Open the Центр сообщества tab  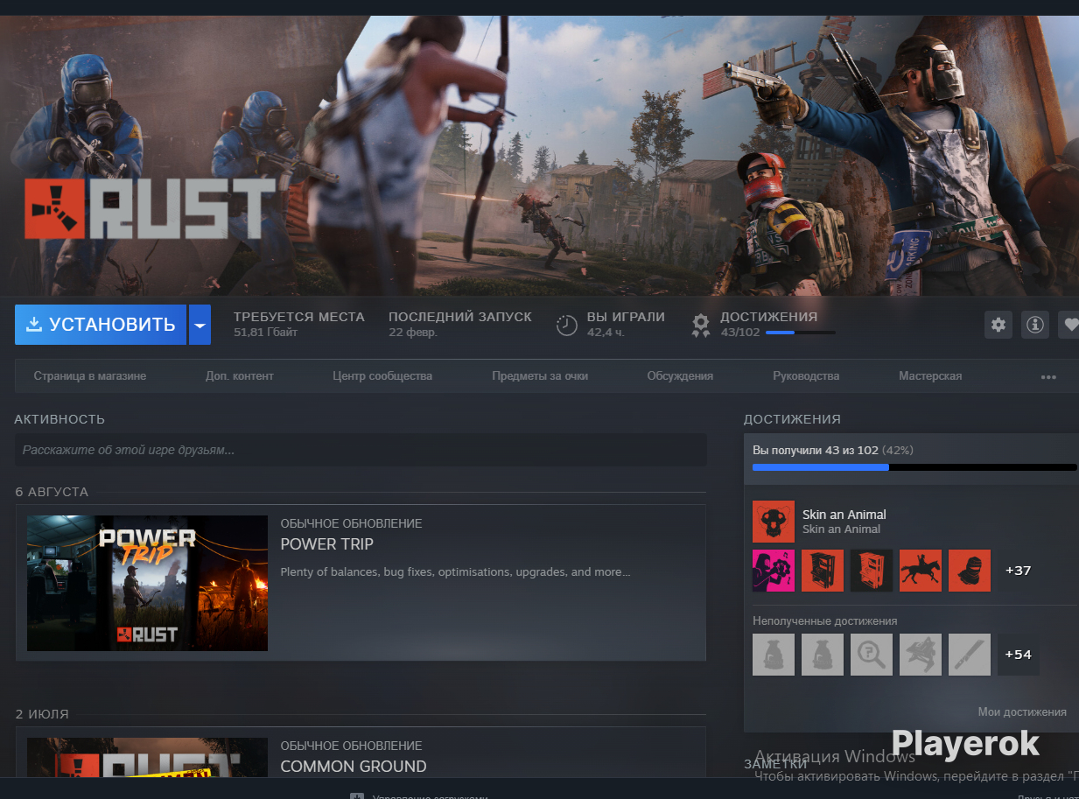pyautogui.click(x=382, y=376)
